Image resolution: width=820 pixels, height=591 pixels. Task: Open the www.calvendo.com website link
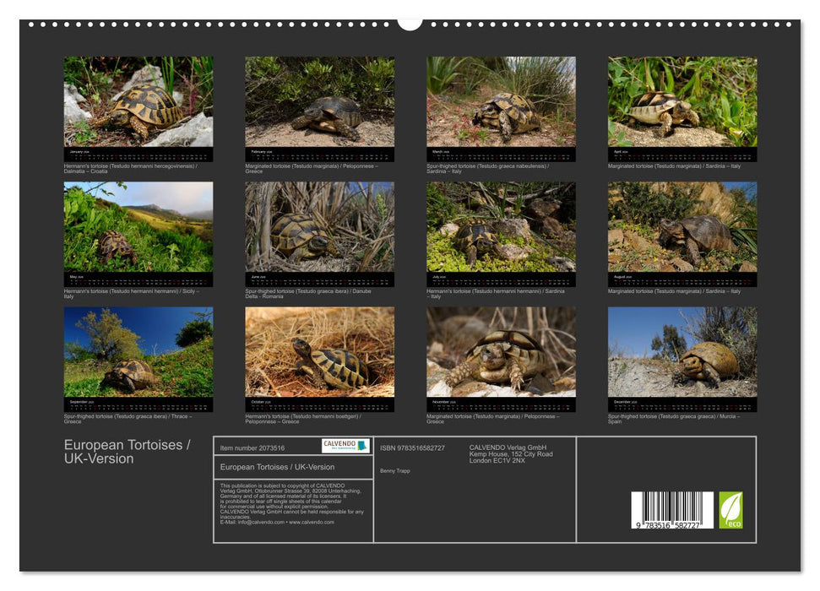click(311, 521)
